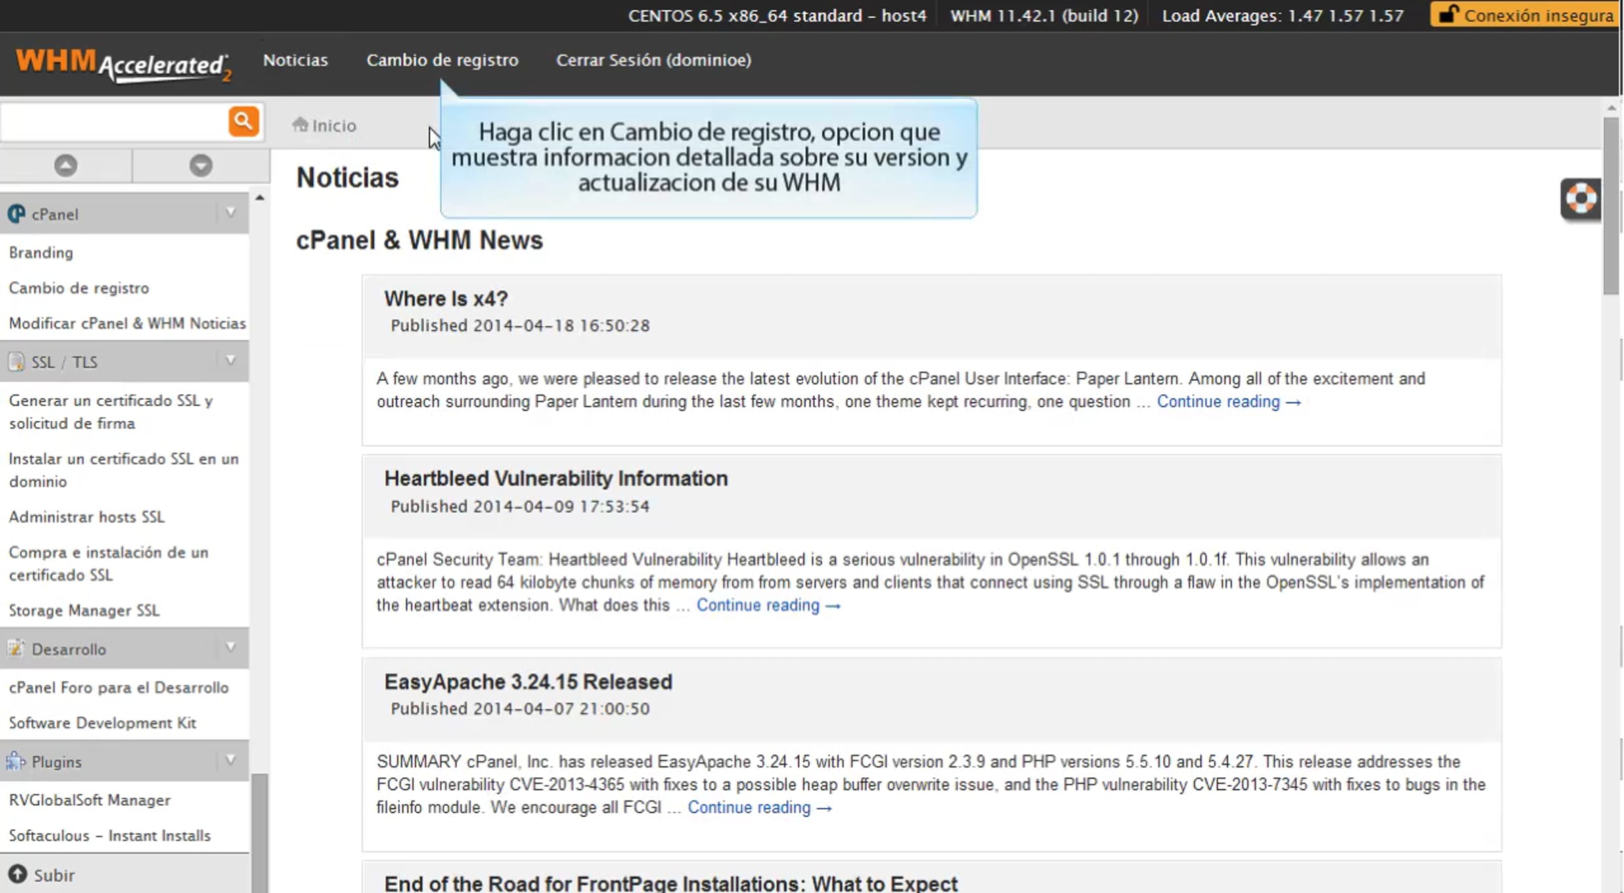Open the EasyApache 3.24.15 Released headline
Viewport: 1624px width, 893px height.
pos(528,681)
